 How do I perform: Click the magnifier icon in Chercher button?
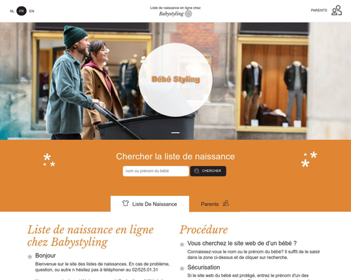(x=197, y=171)
